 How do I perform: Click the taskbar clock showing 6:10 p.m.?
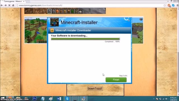[x=173, y=99]
